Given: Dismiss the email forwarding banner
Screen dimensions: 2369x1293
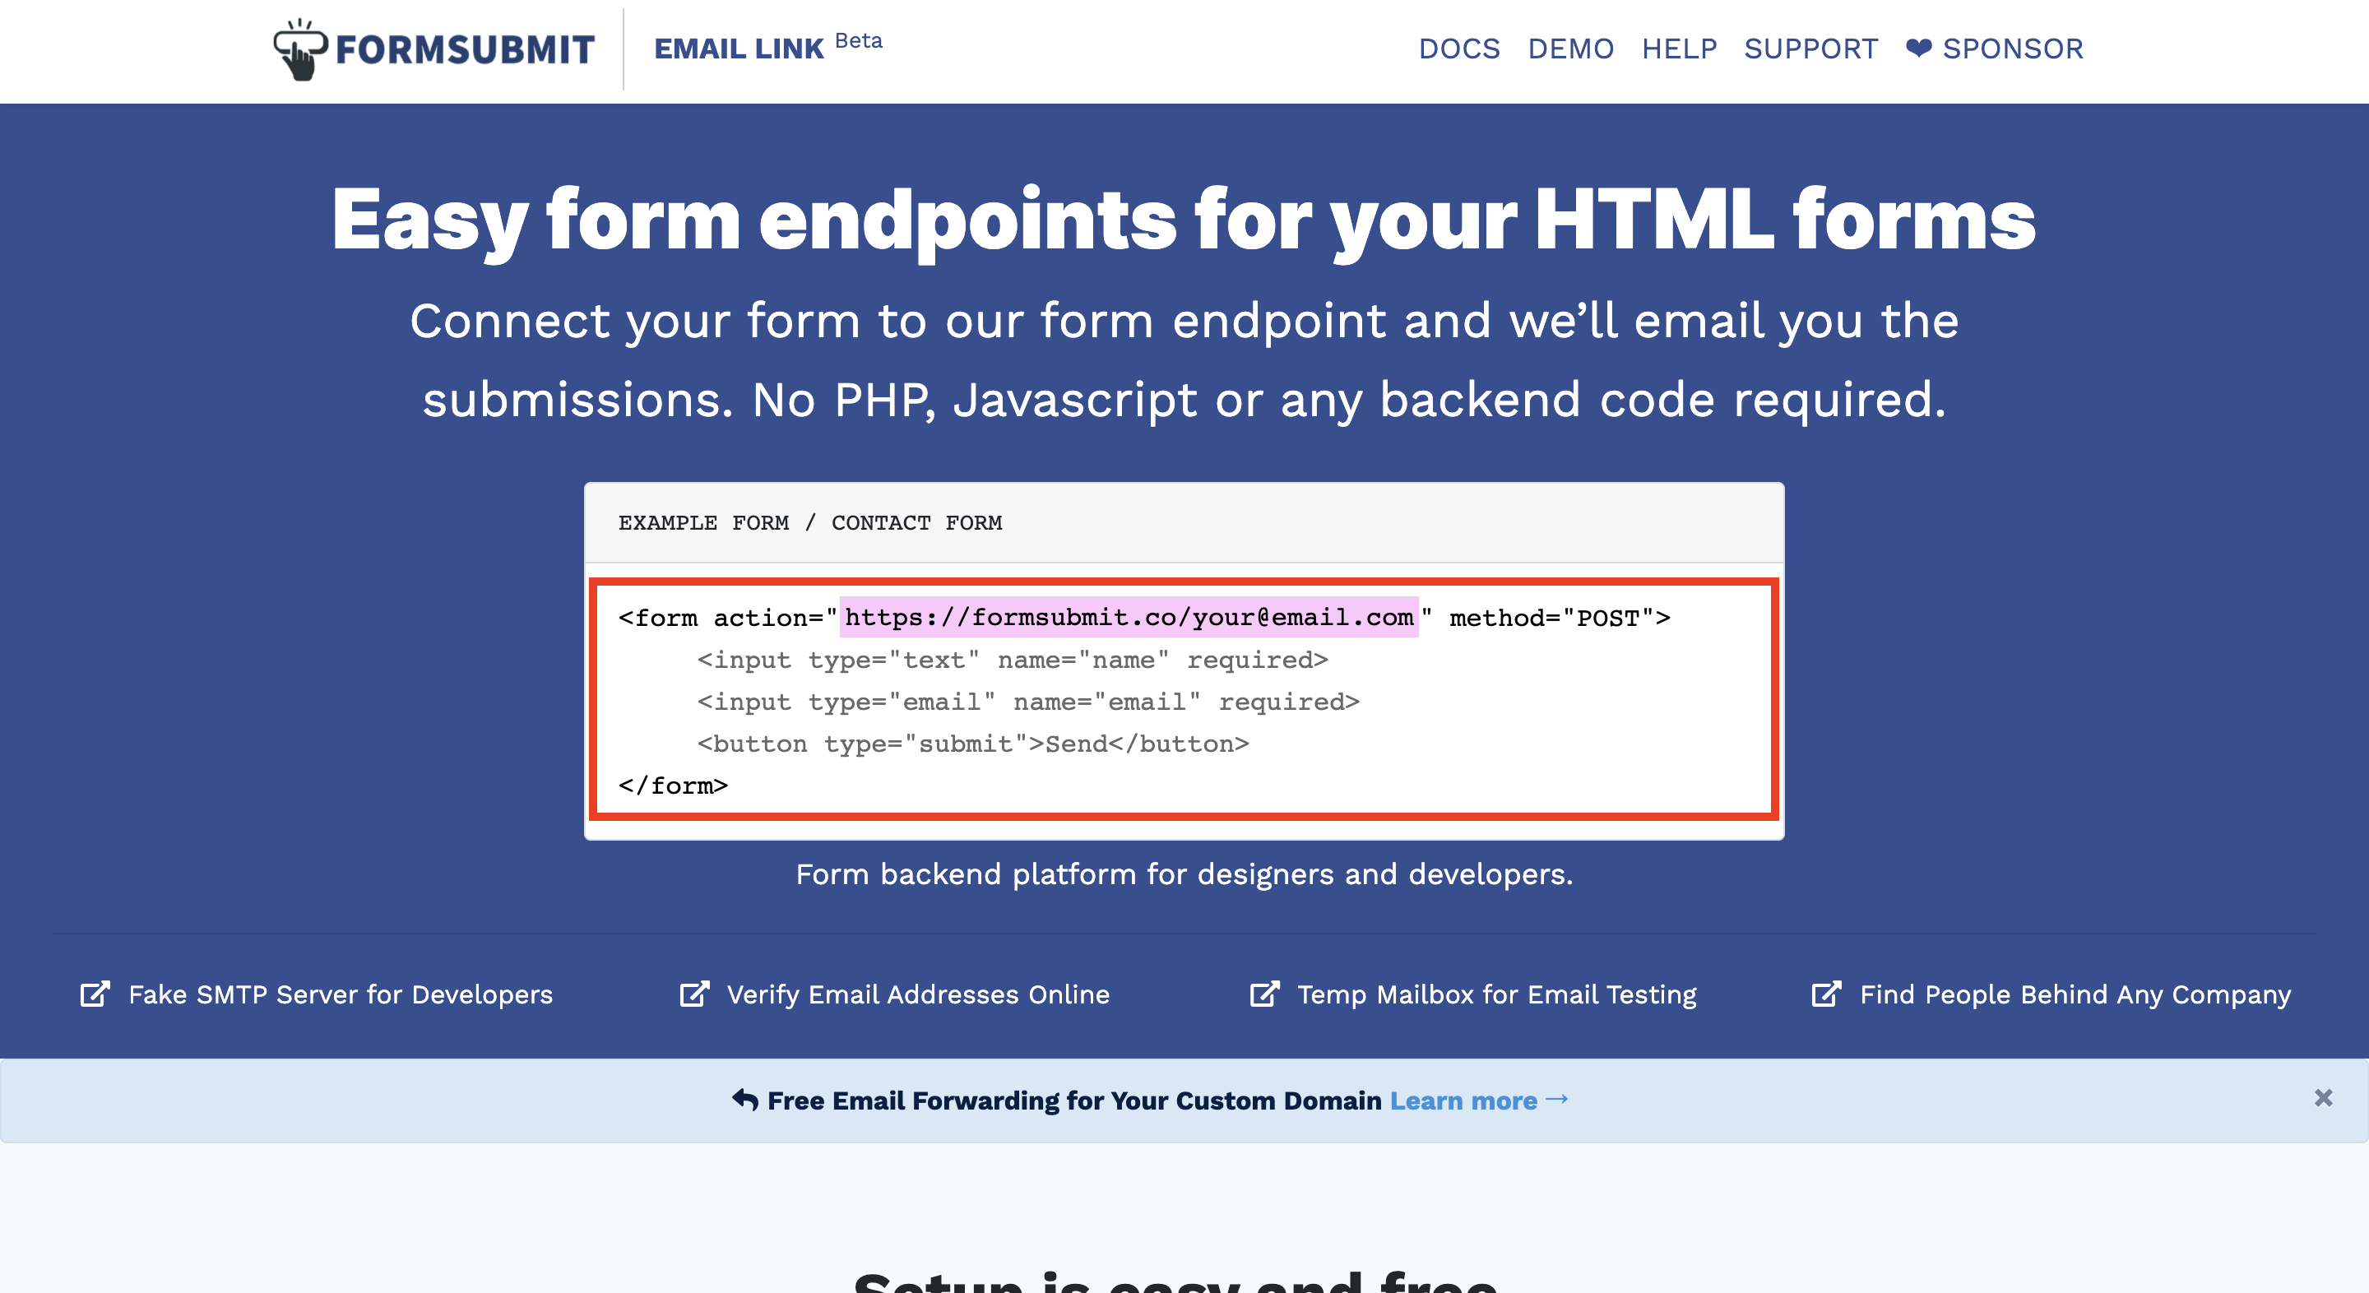Looking at the screenshot, I should [x=2323, y=1098].
